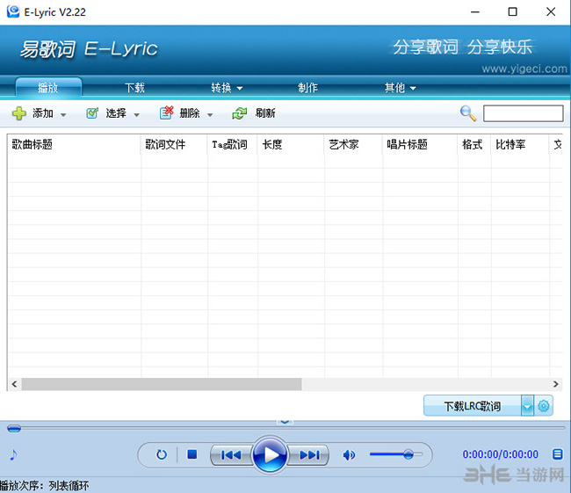Screen dimensions: 571x493
Task: Sort by 歌曲标题 column header
Action: pos(74,145)
